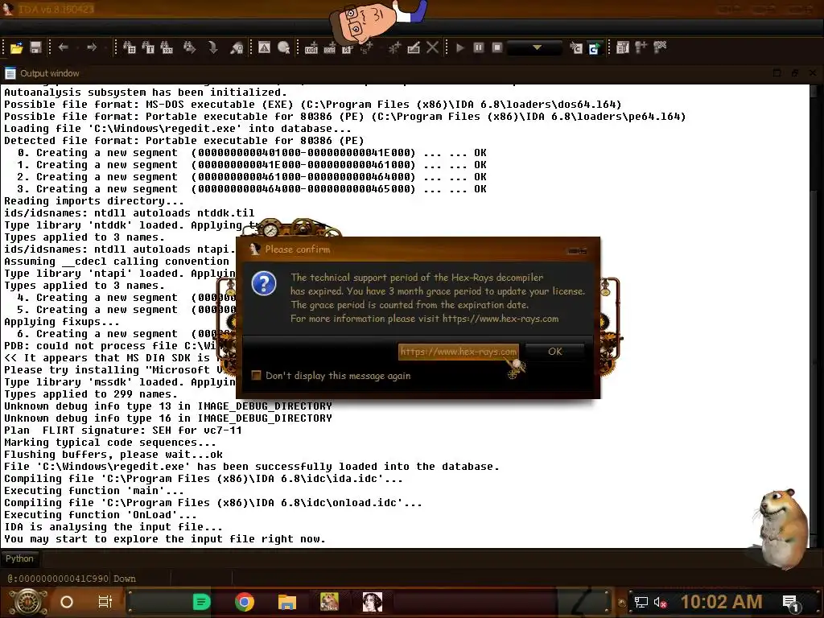
Task: Save the database using the floppy icon
Action: pyautogui.click(x=35, y=47)
